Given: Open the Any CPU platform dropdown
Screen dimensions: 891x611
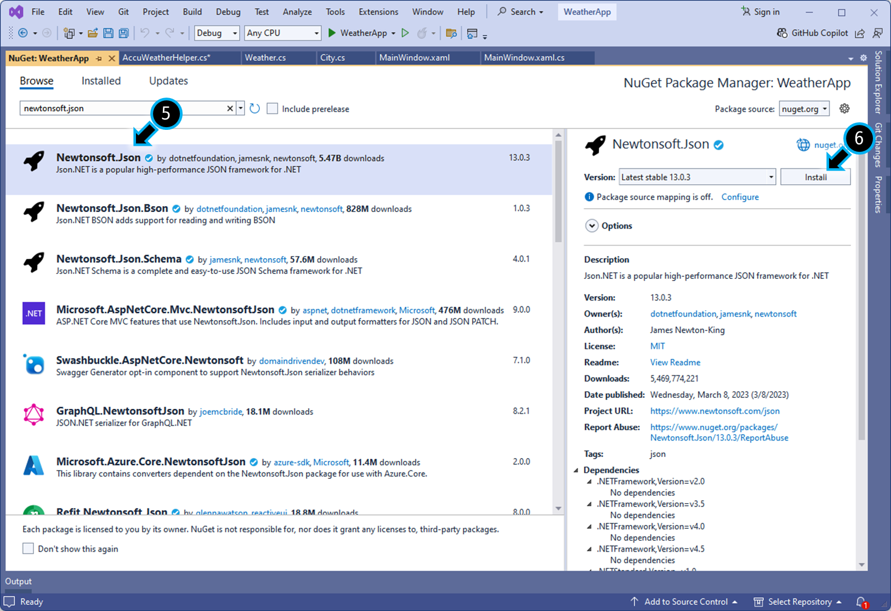Looking at the screenshot, I should click(x=282, y=33).
